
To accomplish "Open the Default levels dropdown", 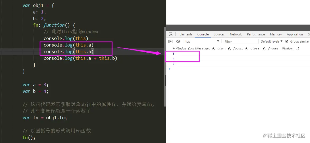I will [271, 41].
